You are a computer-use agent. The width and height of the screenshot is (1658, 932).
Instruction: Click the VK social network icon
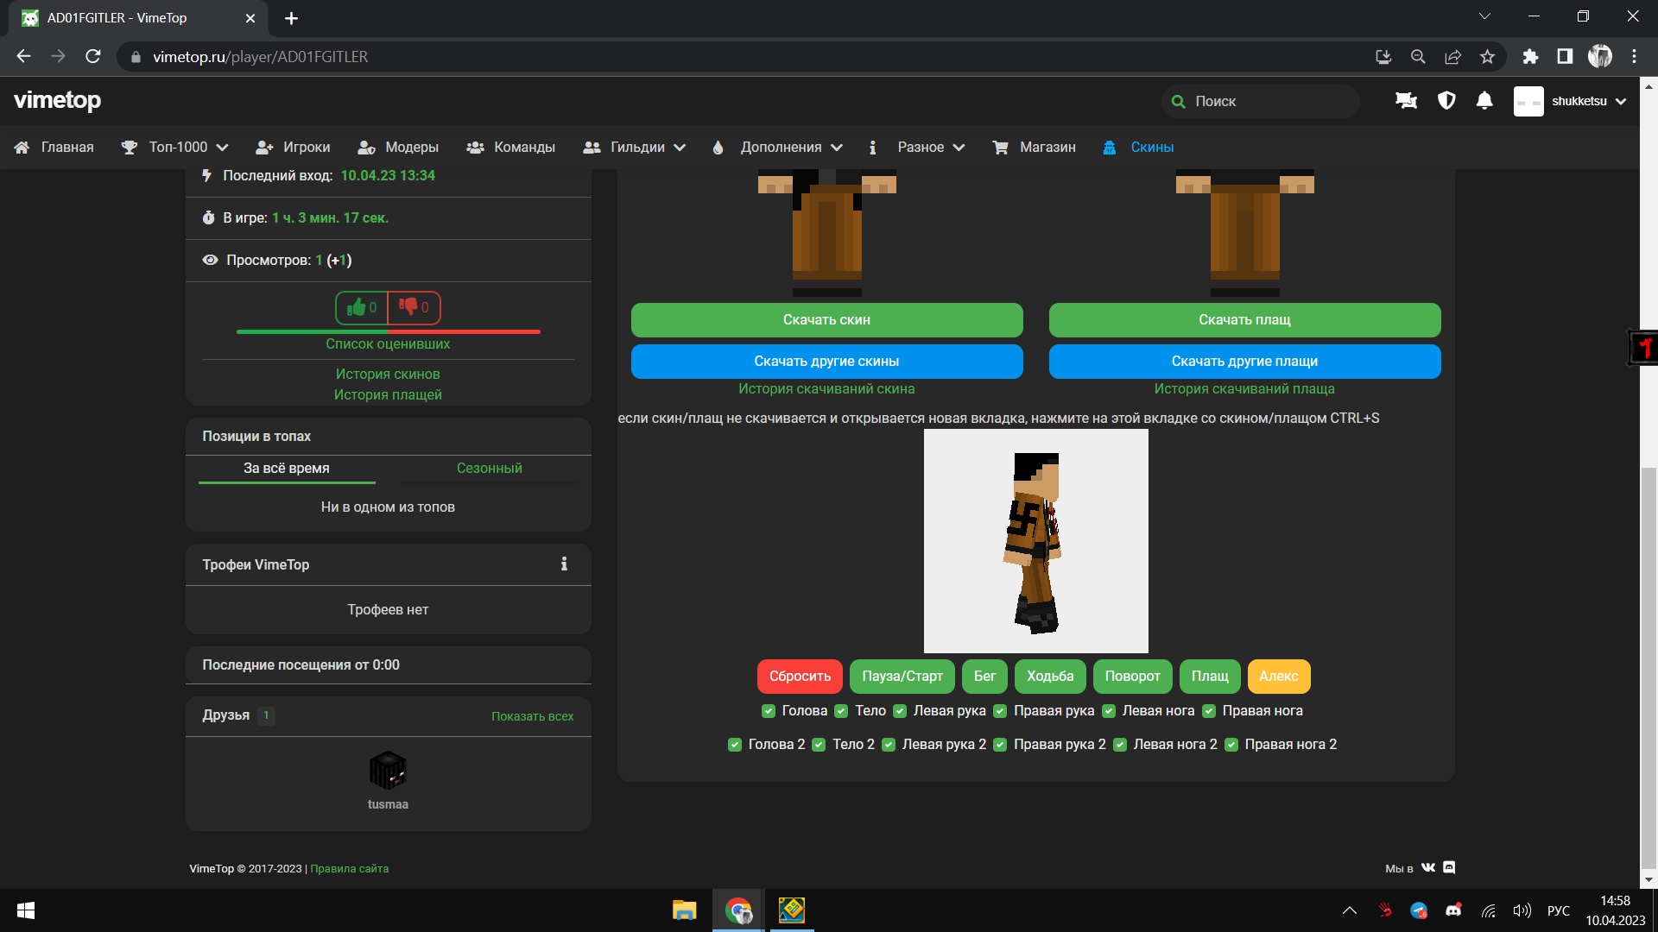1428,867
